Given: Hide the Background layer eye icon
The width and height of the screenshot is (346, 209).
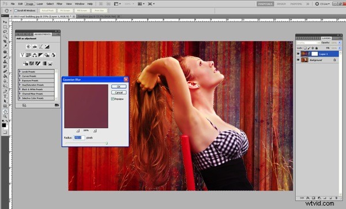Looking at the screenshot, I should pos(298,60).
